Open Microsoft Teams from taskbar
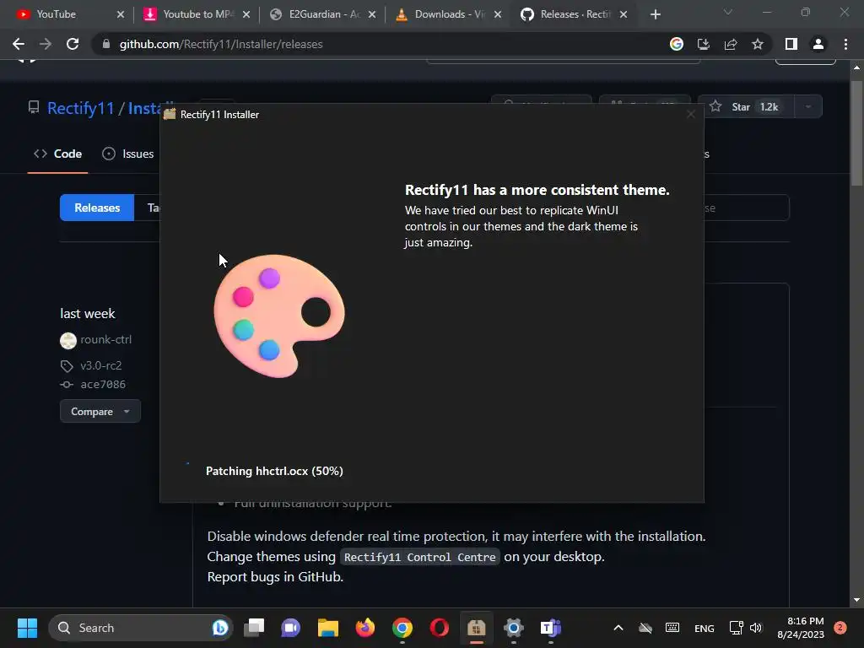 point(550,628)
